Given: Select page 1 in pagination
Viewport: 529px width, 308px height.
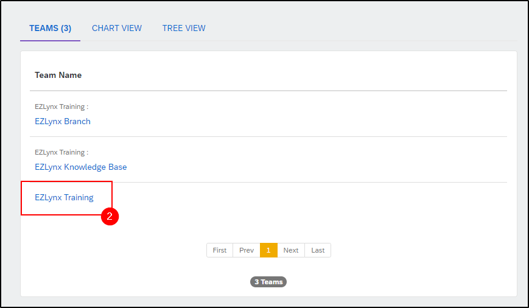Looking at the screenshot, I should (268, 250).
